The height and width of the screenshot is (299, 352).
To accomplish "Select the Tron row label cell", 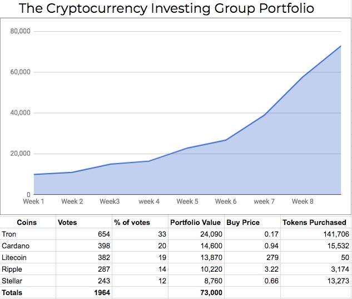I will point(9,234).
